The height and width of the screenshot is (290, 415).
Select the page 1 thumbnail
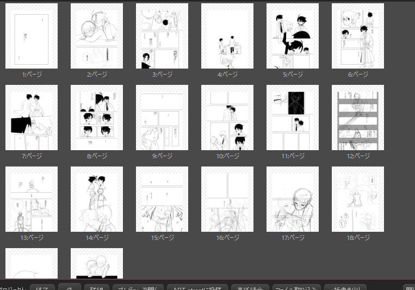(x=32, y=36)
